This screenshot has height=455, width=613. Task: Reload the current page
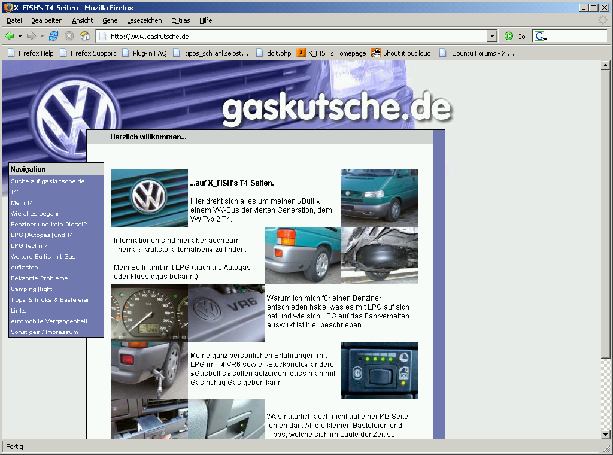pyautogui.click(x=53, y=36)
